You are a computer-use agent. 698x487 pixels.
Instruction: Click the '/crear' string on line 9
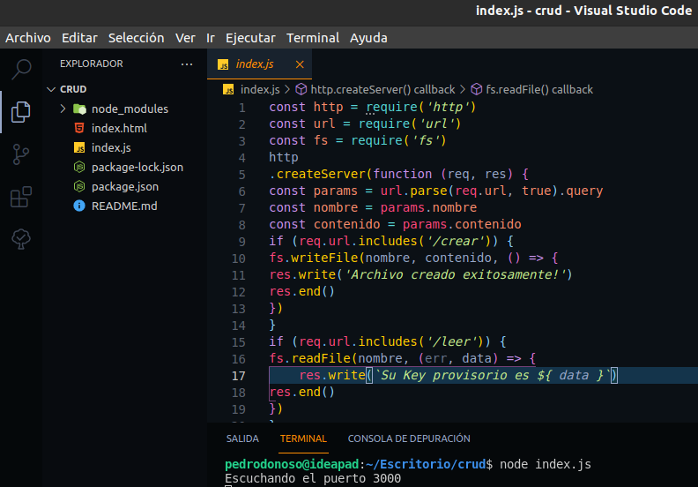point(455,241)
